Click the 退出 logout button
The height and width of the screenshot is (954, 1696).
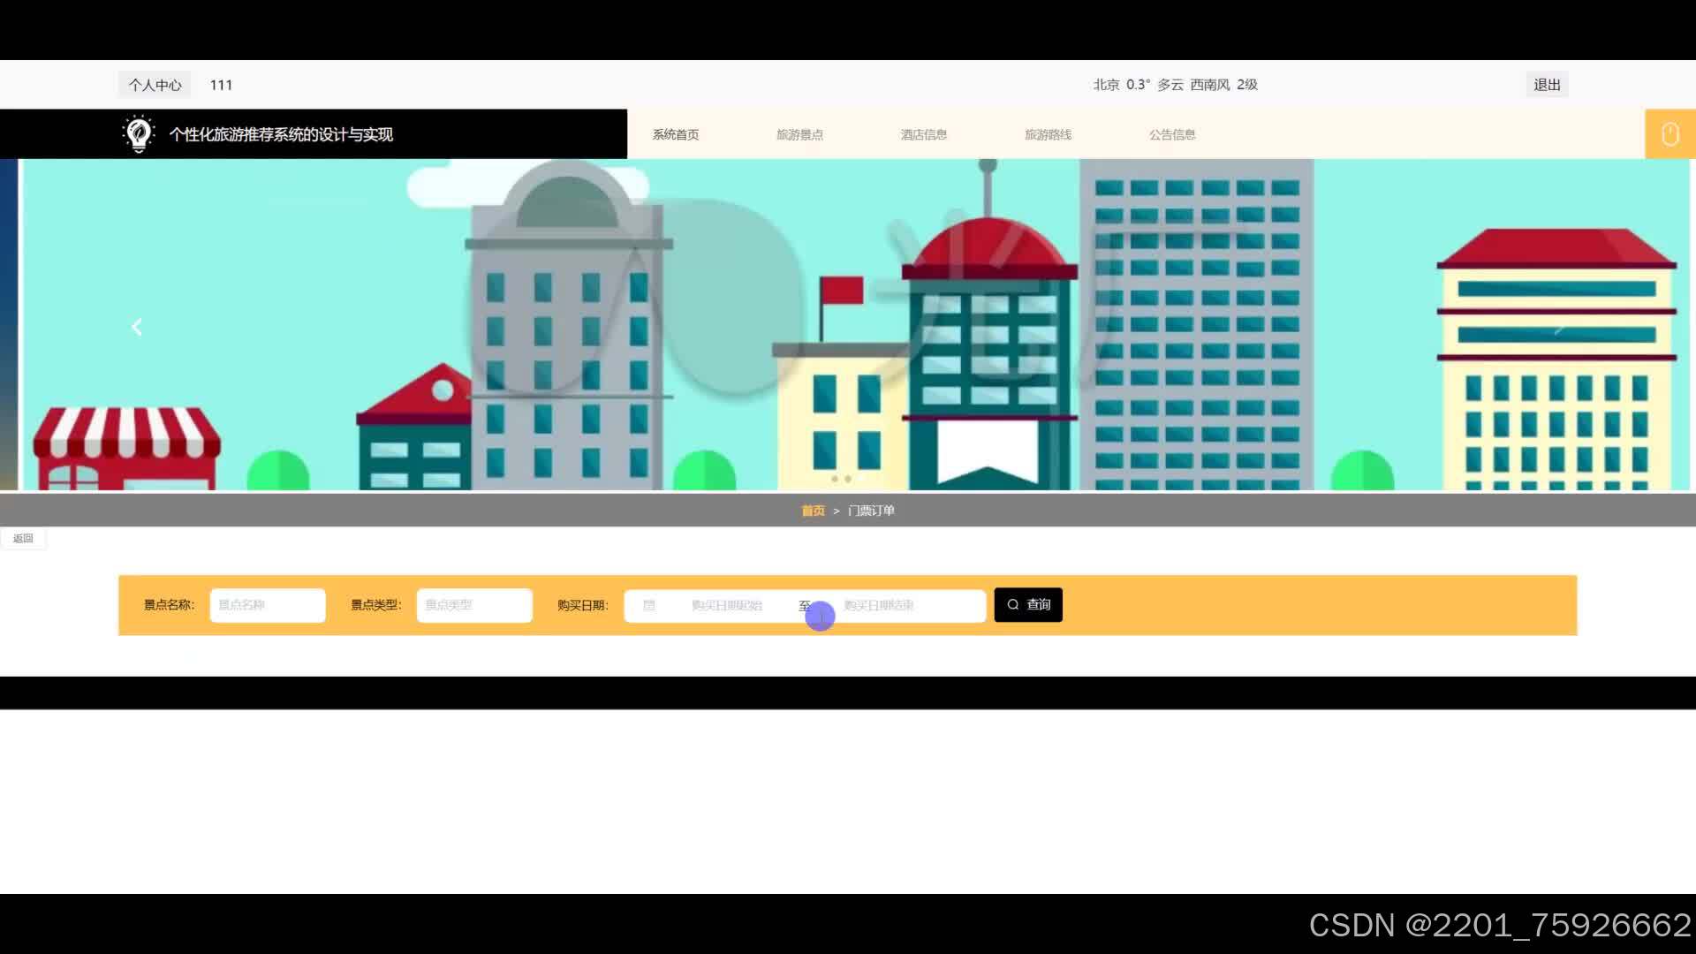pos(1547,85)
